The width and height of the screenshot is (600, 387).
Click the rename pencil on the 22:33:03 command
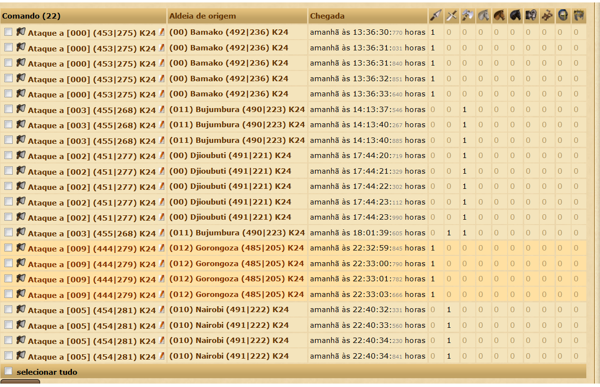coord(161,295)
